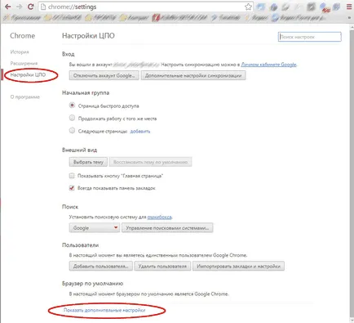354x323 pixels.
Task: Uncheck Всегда показывать панель закладок
Action: [x=72, y=188]
